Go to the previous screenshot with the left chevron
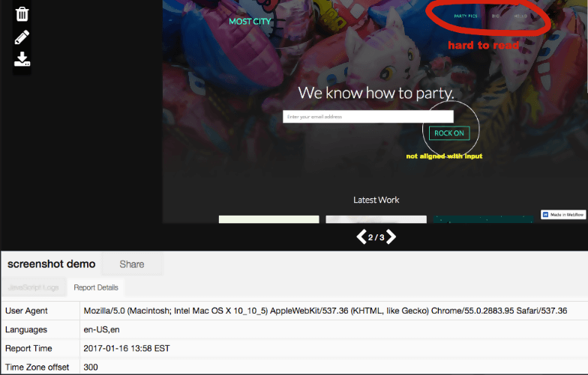 click(361, 237)
